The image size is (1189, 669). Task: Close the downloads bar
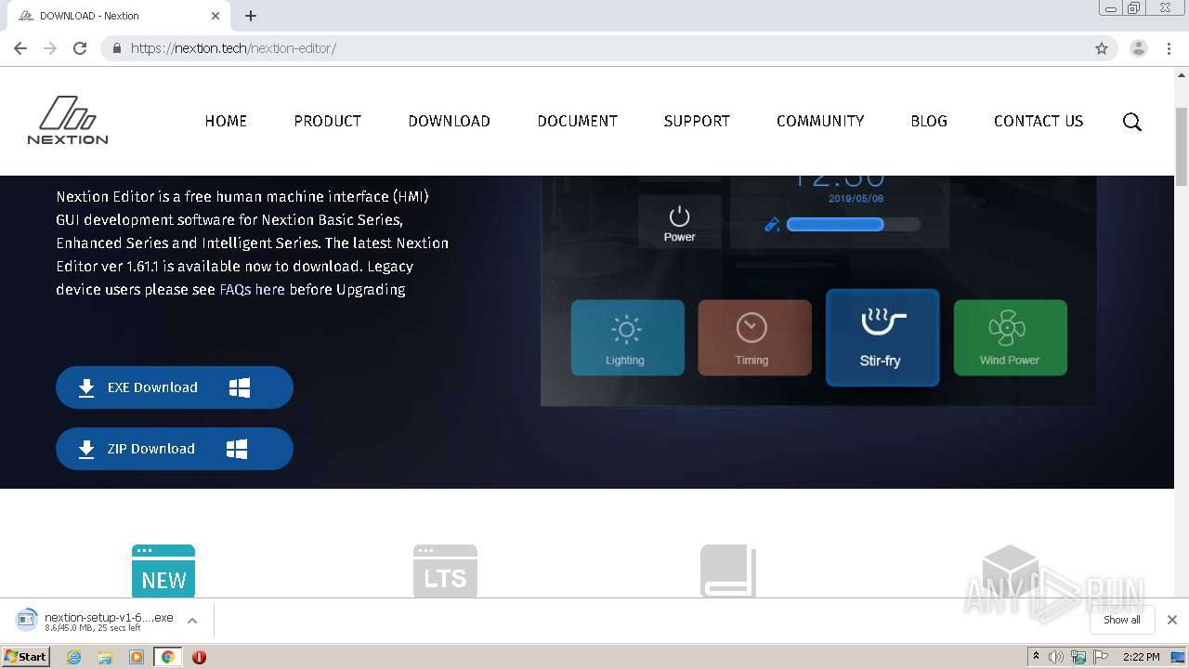[x=1172, y=620]
